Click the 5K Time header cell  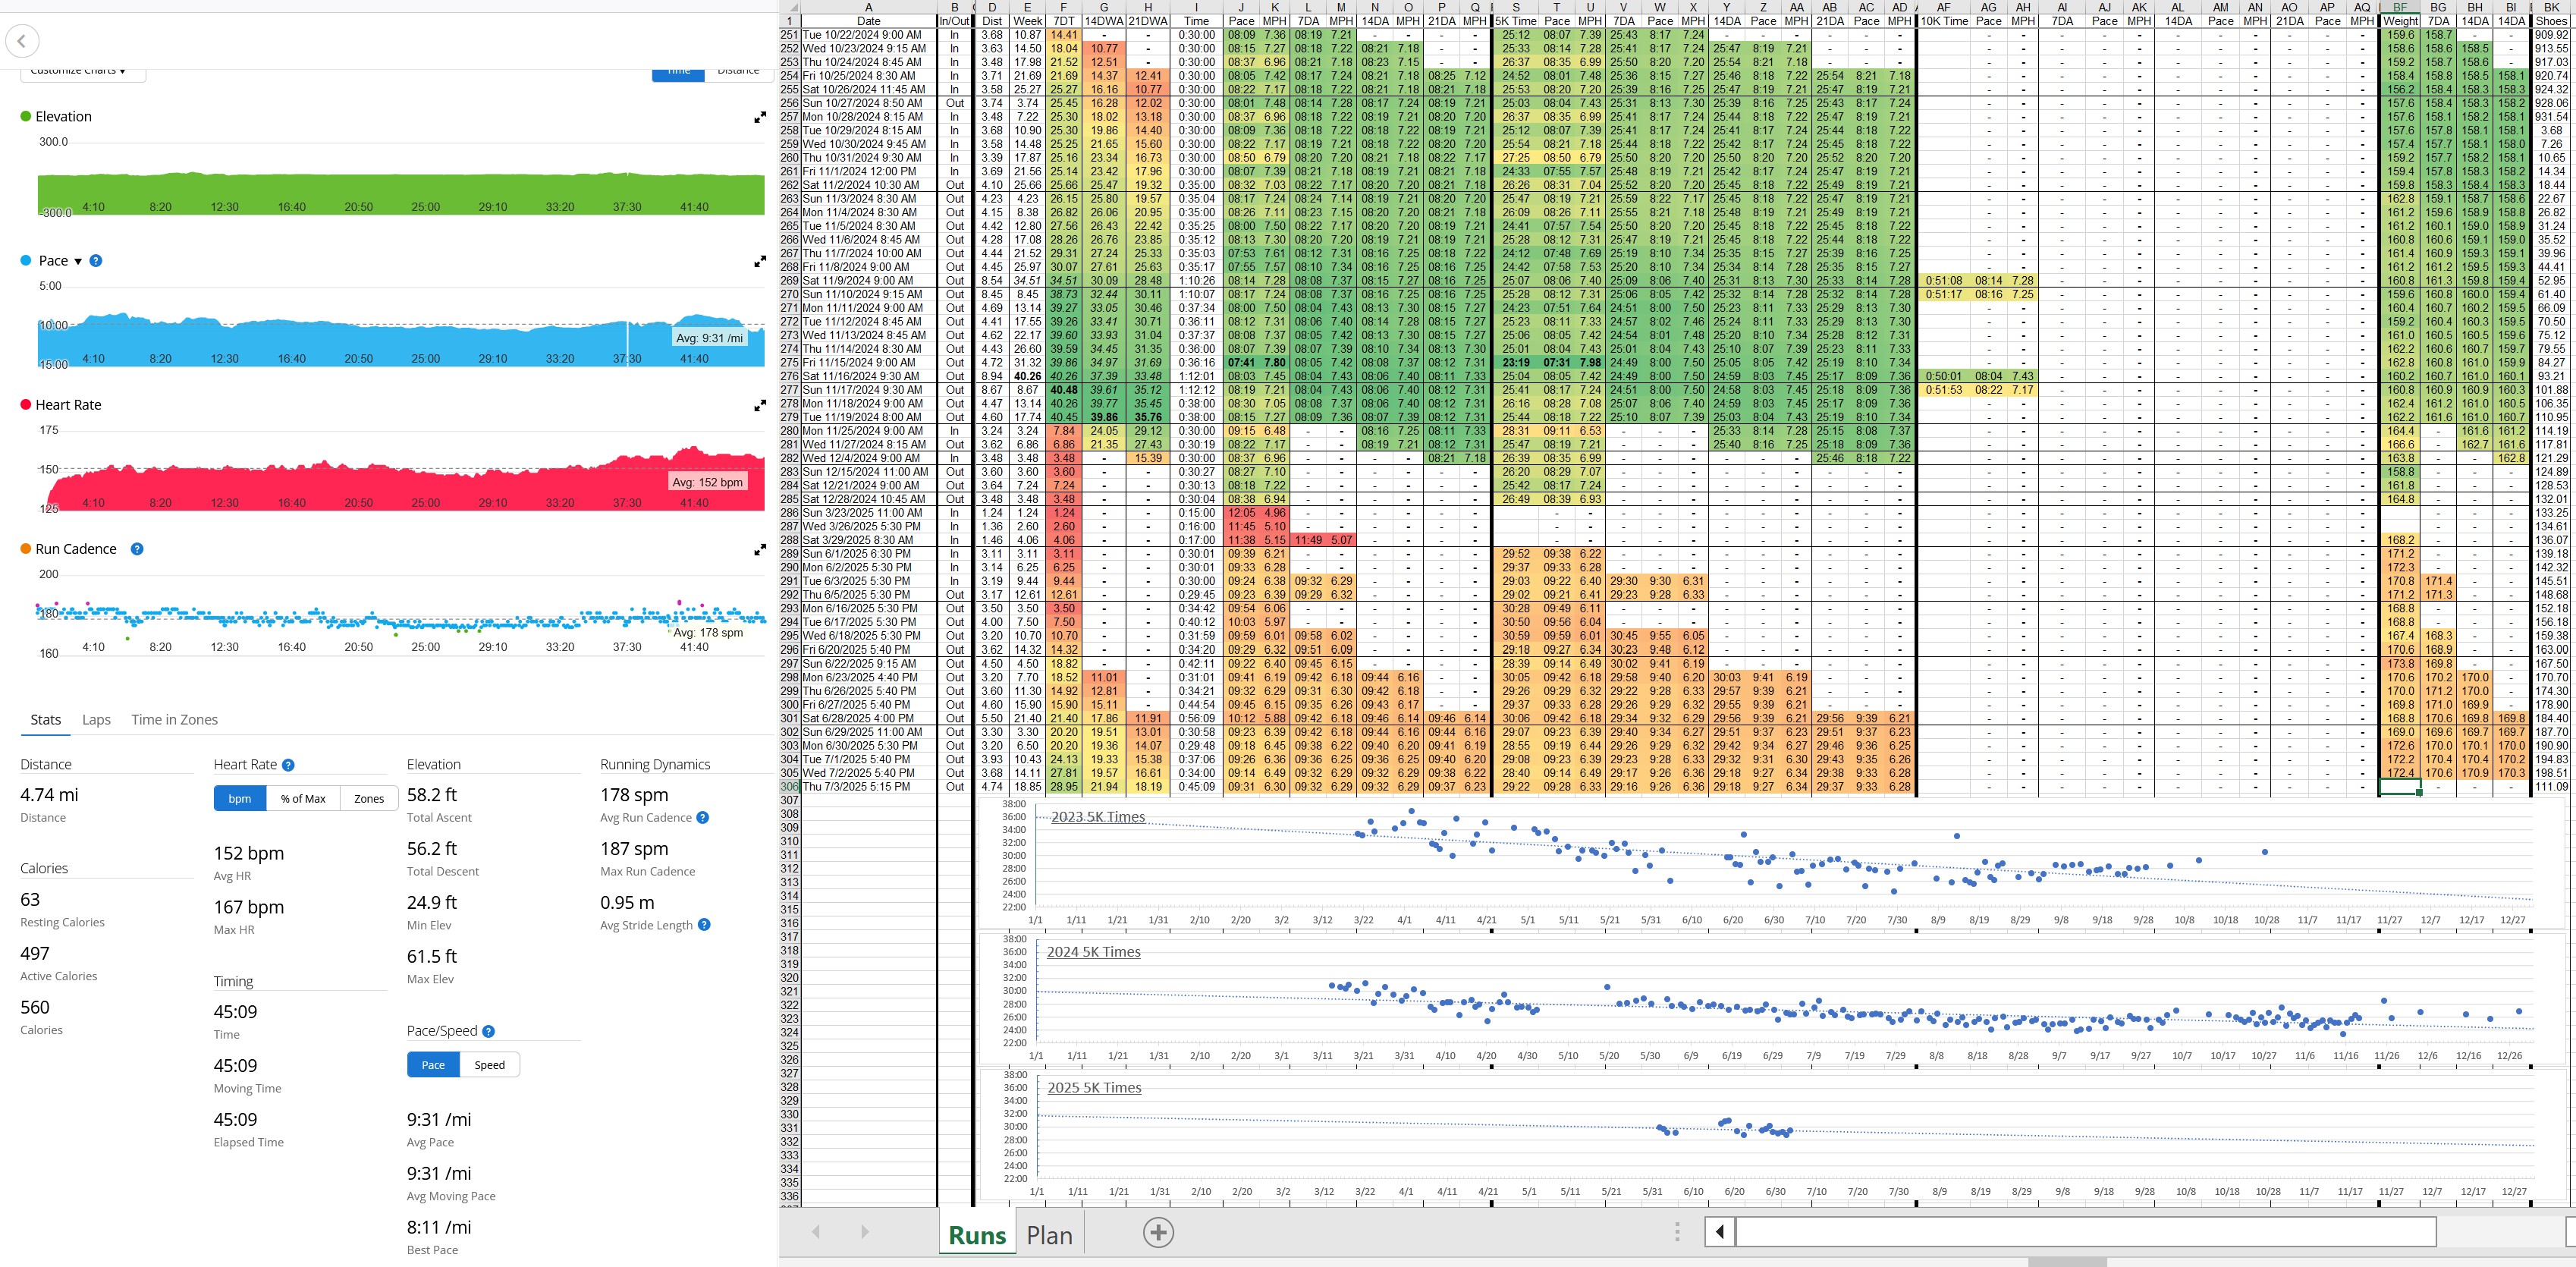[x=1516, y=21]
